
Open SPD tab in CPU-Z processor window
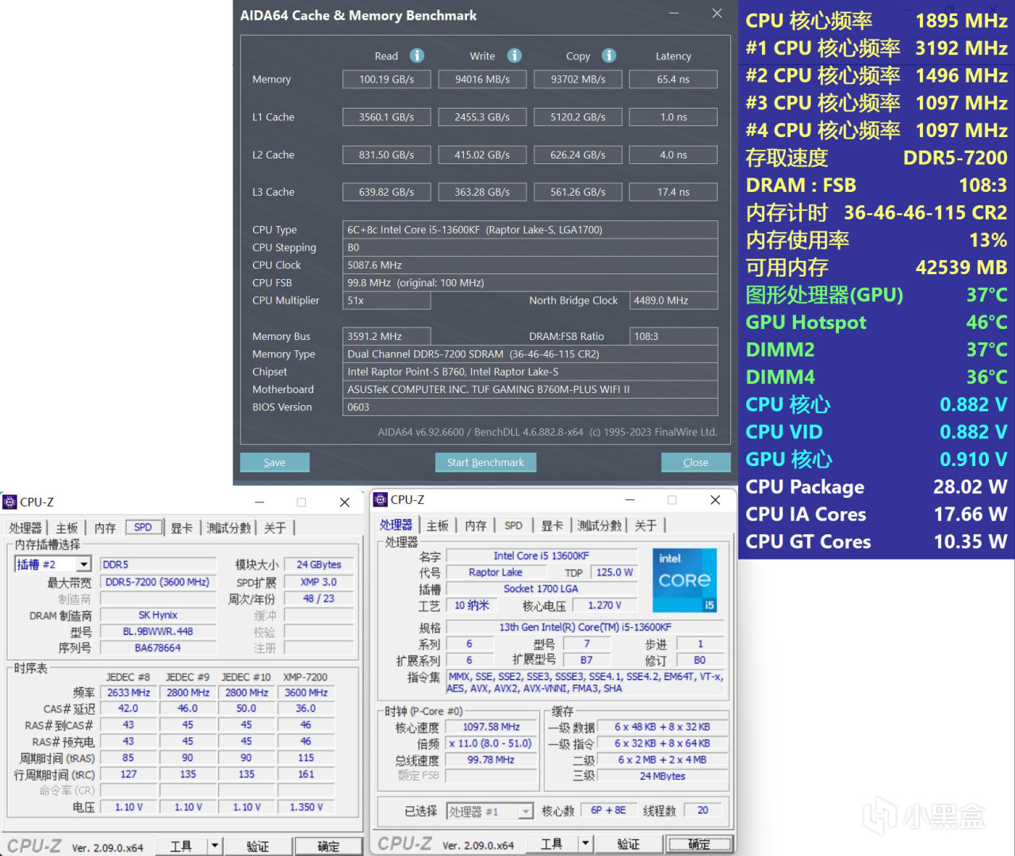click(514, 525)
